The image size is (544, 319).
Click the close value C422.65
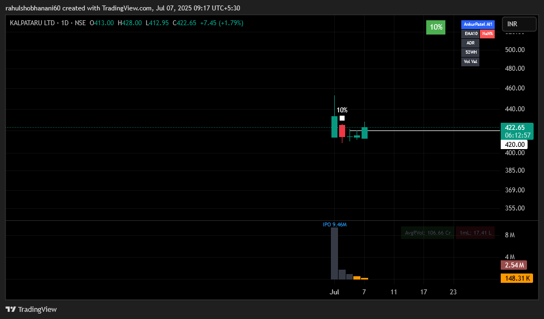[185, 23]
